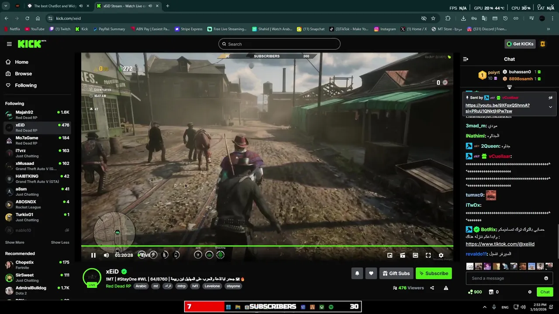Open the chat shop icon
559x314 pixels.
tap(491, 292)
